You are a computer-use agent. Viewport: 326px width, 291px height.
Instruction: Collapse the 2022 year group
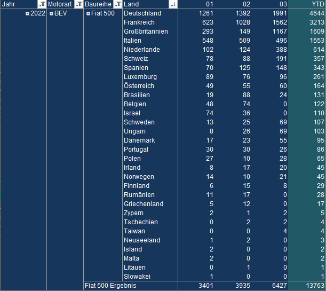tap(27, 13)
